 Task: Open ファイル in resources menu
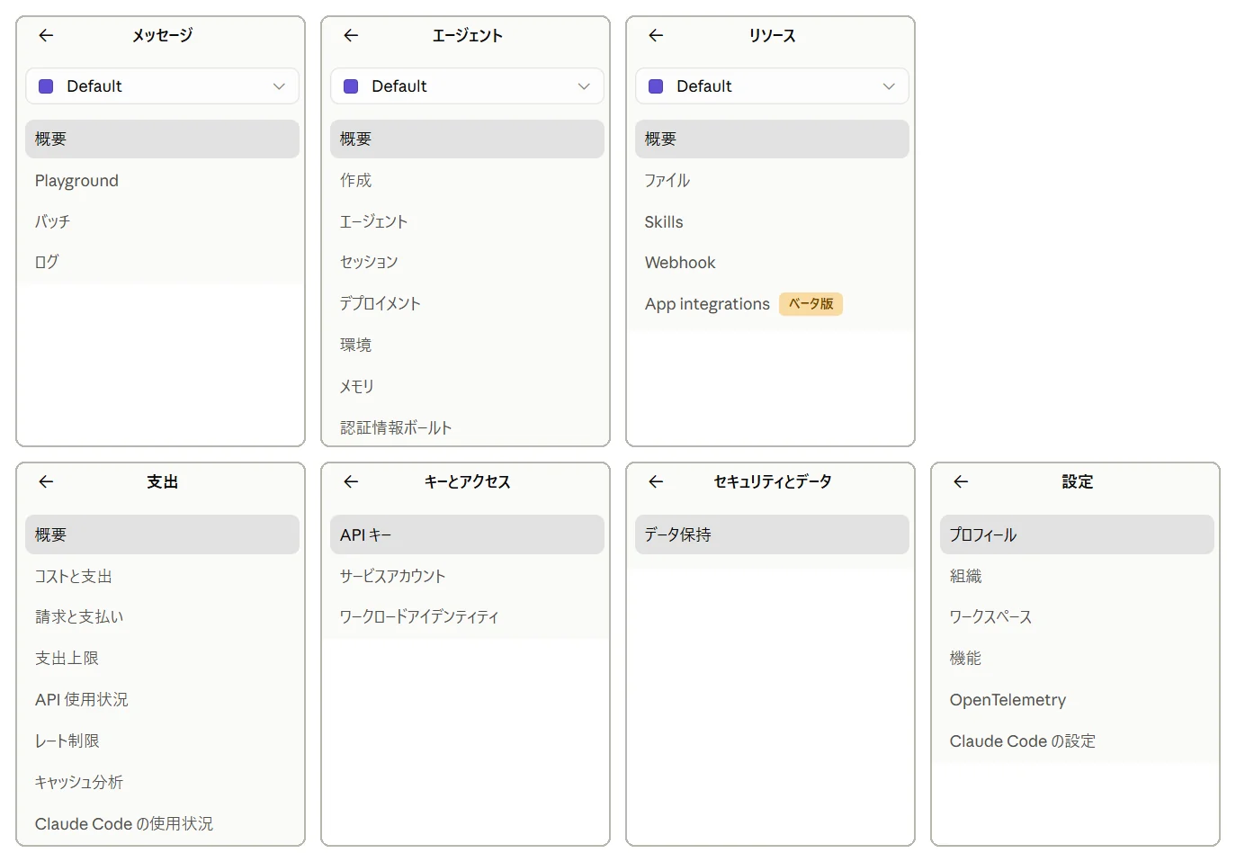(x=772, y=181)
